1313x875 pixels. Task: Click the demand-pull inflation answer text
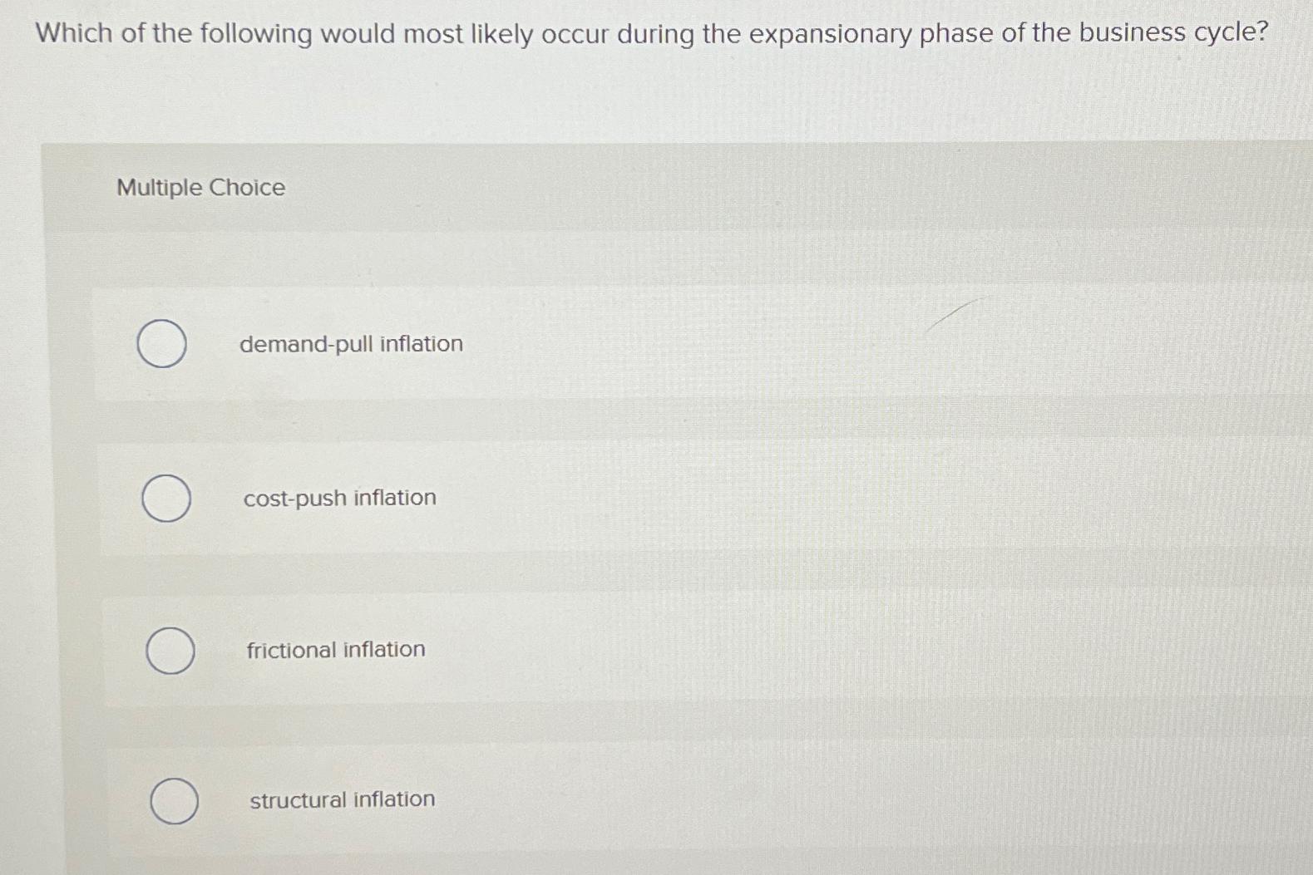[x=350, y=344]
